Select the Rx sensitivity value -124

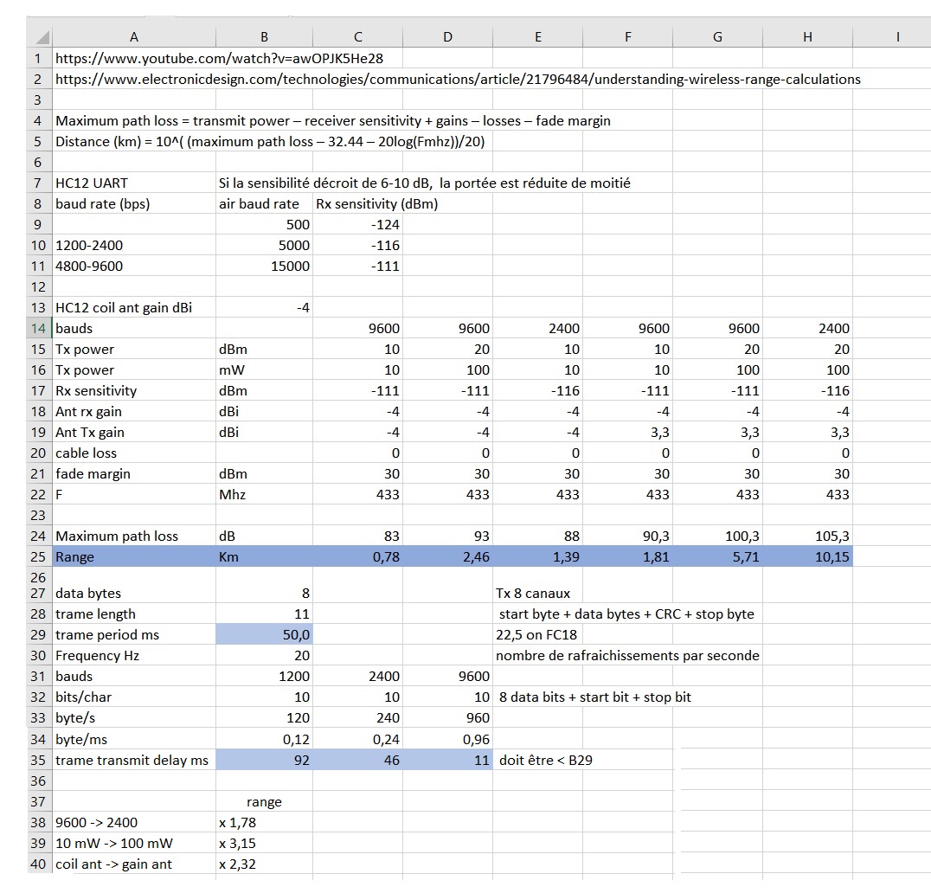(x=357, y=225)
